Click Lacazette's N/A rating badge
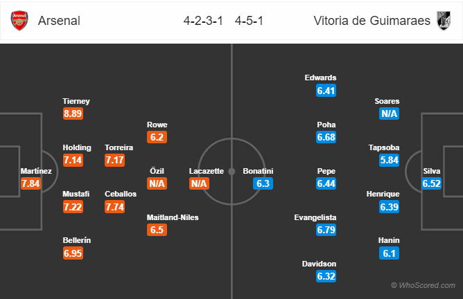 [x=199, y=183]
